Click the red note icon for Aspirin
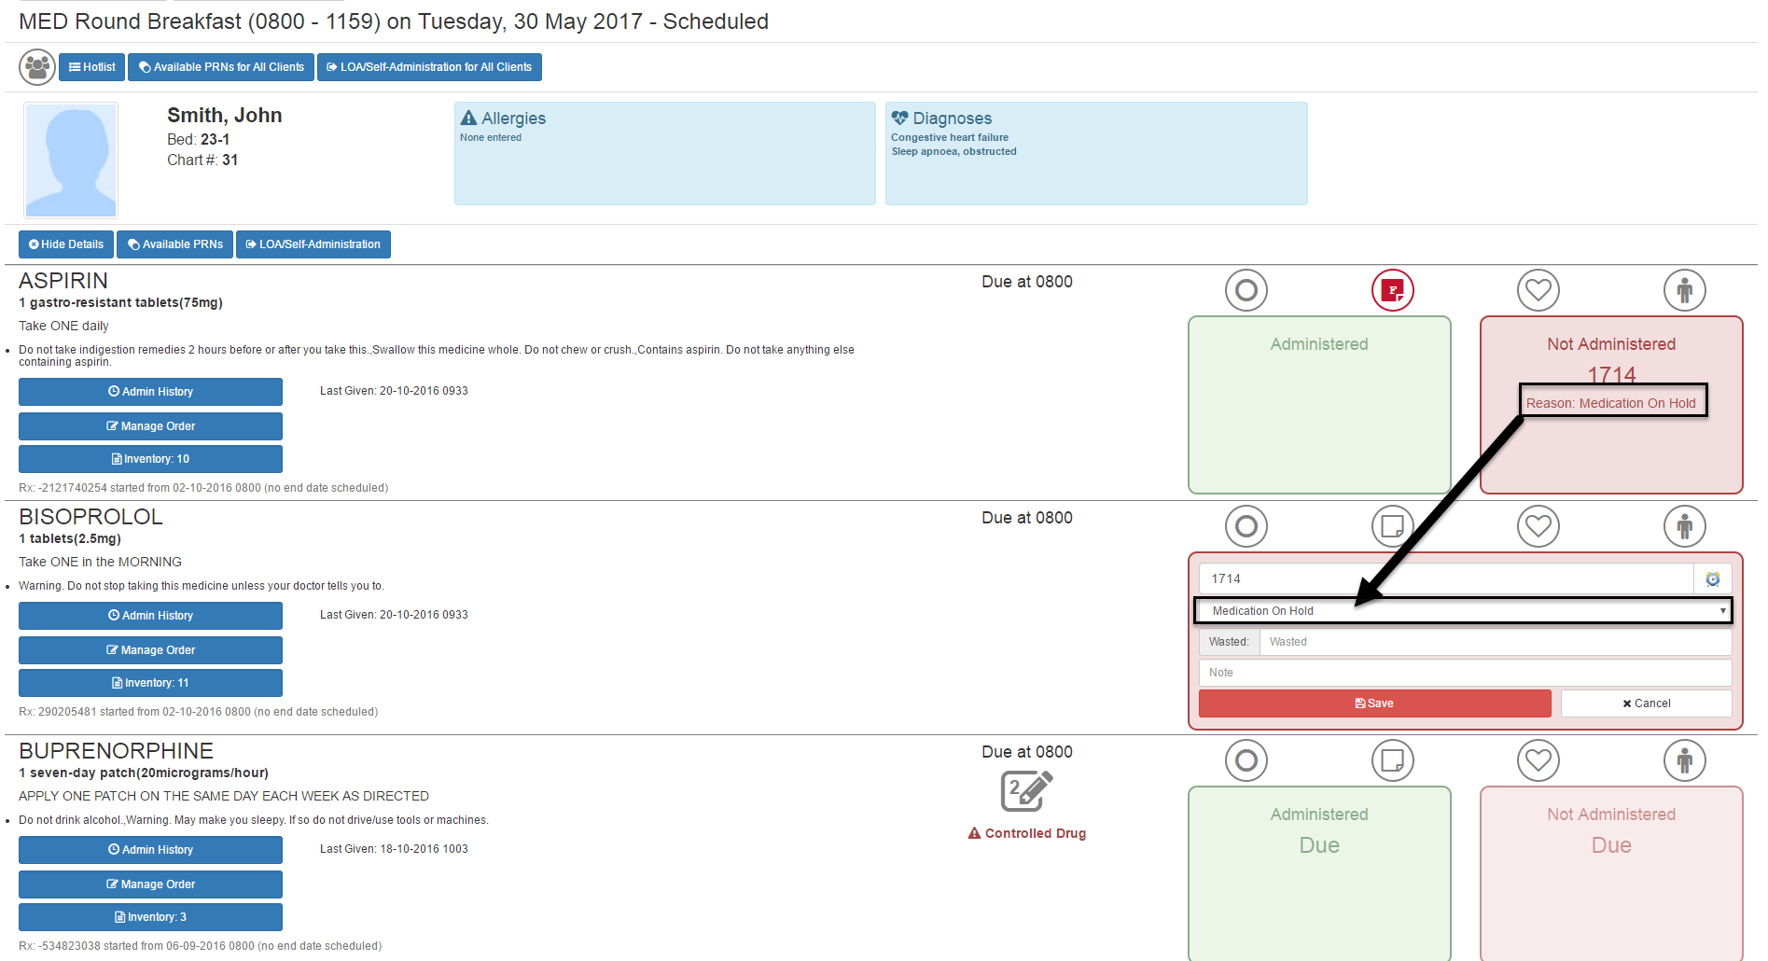This screenshot has width=1768, height=961. 1392,290
